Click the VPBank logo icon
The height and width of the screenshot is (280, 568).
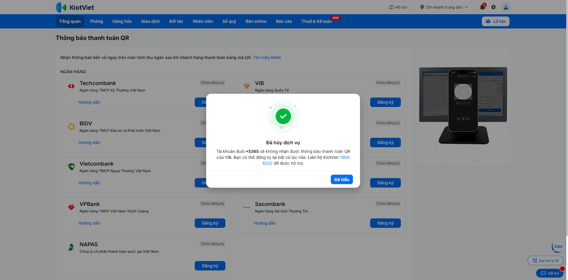click(x=71, y=207)
